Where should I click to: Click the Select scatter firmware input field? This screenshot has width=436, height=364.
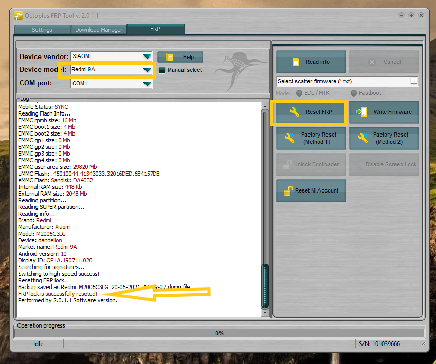[343, 81]
